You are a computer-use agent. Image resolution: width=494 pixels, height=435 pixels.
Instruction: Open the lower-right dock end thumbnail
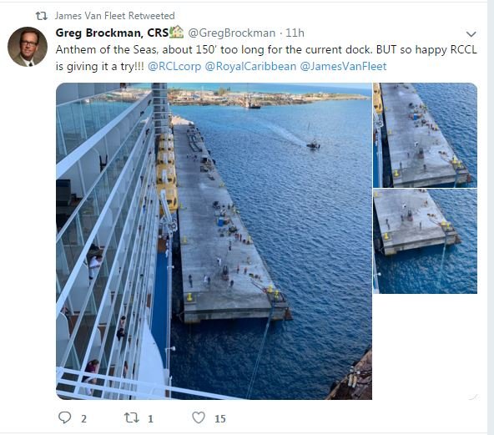point(425,241)
